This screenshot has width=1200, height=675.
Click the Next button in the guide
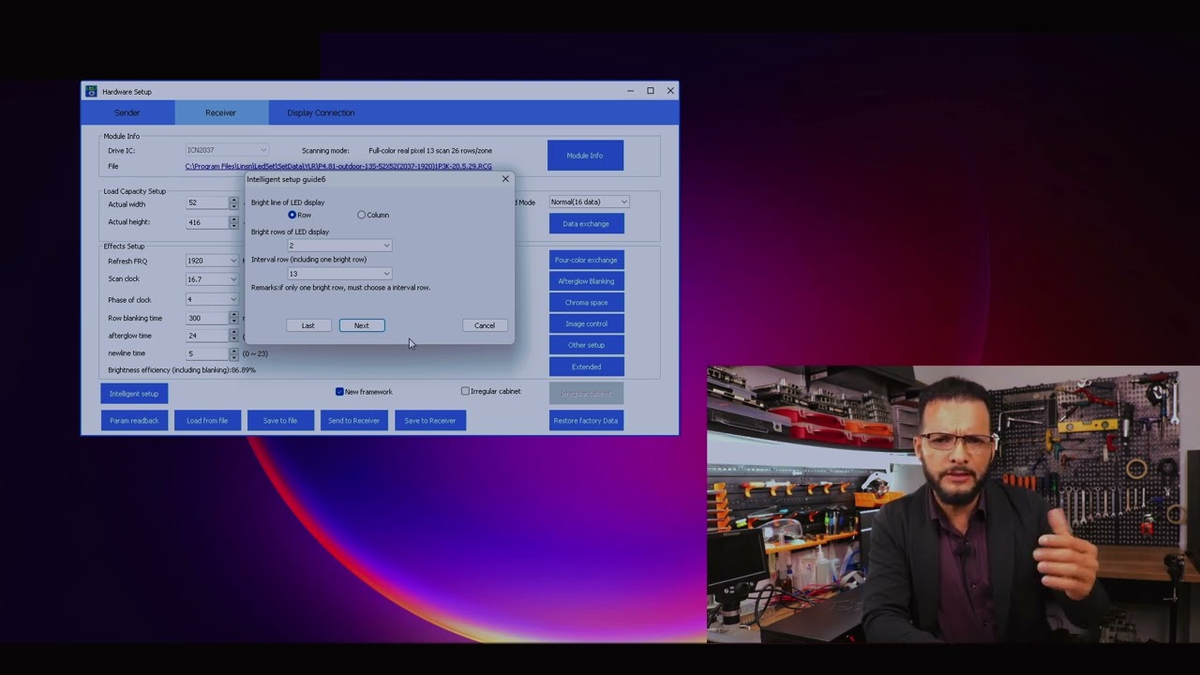pyautogui.click(x=362, y=325)
